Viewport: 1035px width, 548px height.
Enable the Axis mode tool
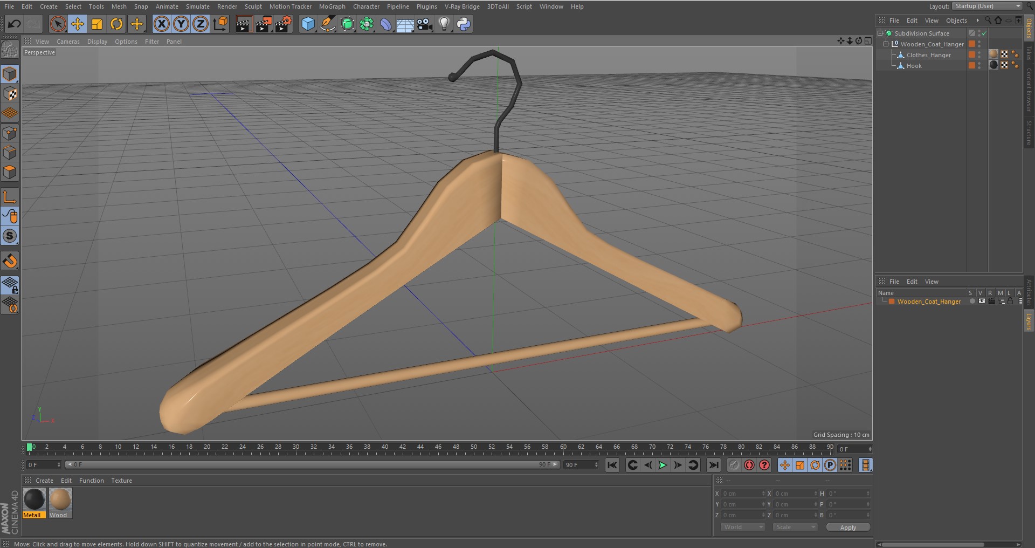(10, 197)
